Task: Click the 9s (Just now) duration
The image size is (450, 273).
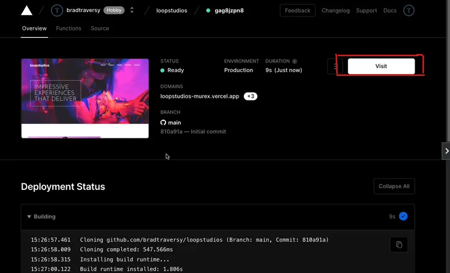Action: coord(283,70)
